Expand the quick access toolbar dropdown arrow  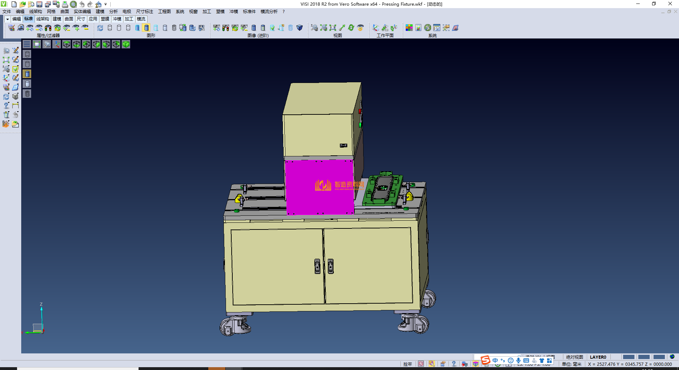(x=106, y=4)
